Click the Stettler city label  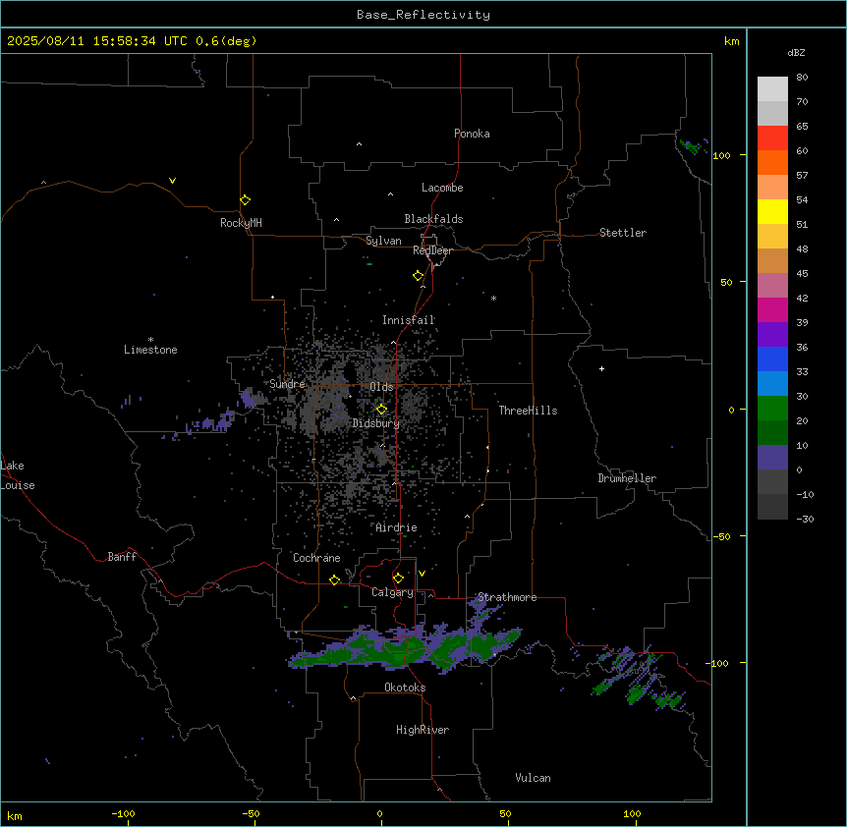pos(623,233)
